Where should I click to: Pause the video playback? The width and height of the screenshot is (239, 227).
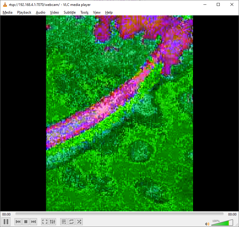click(6, 221)
